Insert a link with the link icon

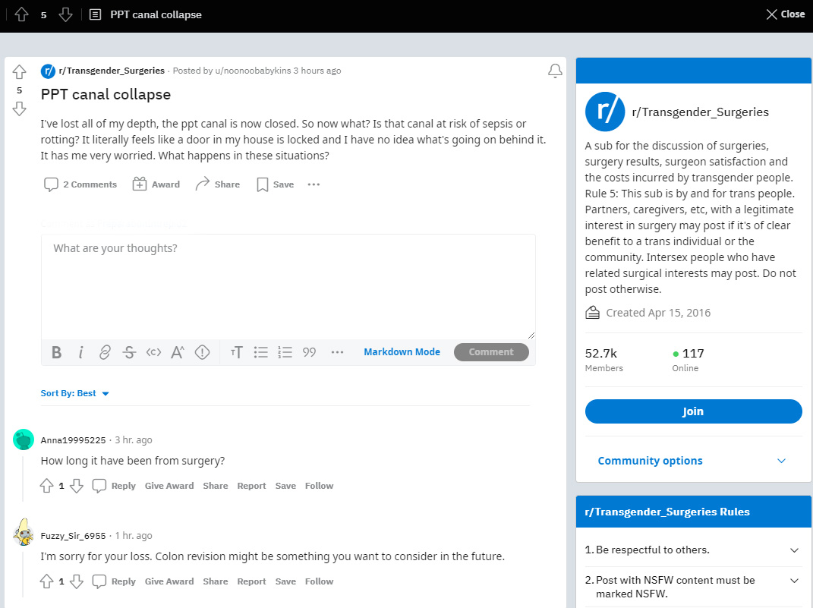[x=105, y=352]
